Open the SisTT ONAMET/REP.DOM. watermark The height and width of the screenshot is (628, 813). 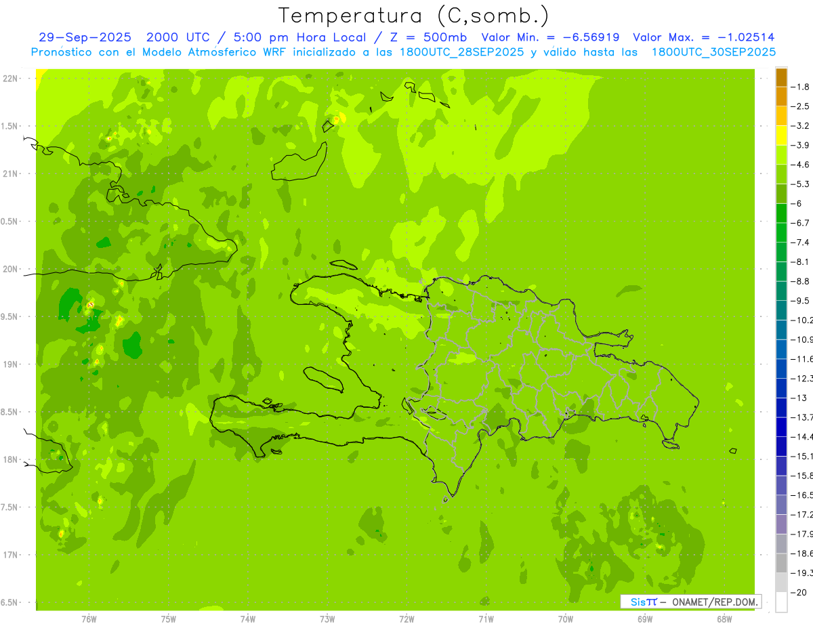pyautogui.click(x=690, y=602)
